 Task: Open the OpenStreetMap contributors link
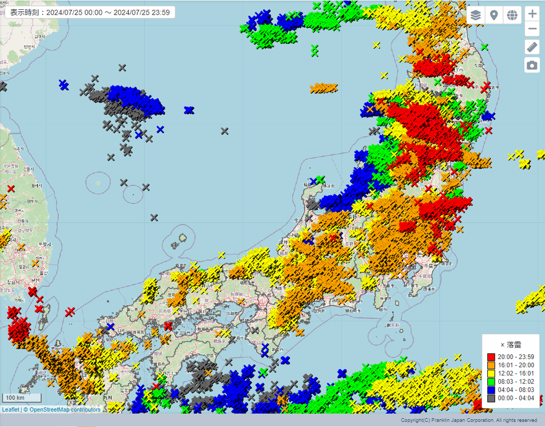click(64, 410)
